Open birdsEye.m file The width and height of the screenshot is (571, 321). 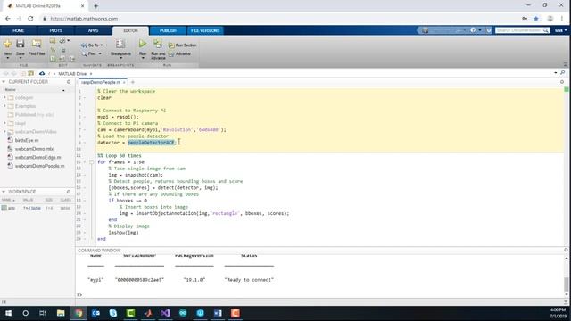click(x=27, y=140)
